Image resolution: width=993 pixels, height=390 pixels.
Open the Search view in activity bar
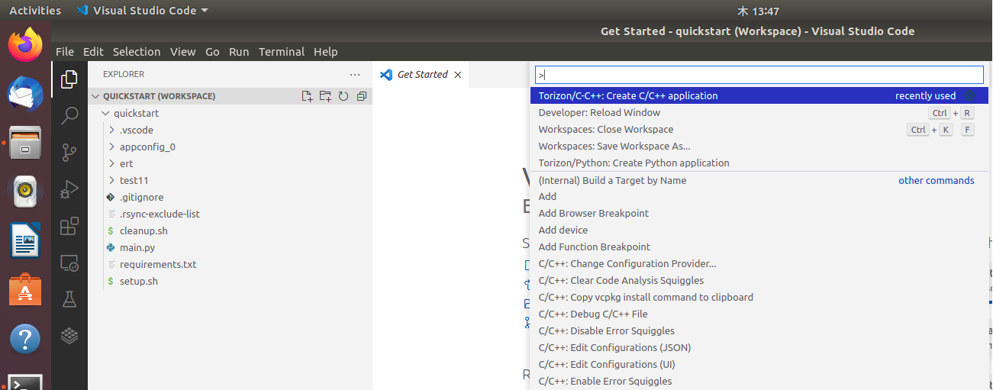(69, 115)
